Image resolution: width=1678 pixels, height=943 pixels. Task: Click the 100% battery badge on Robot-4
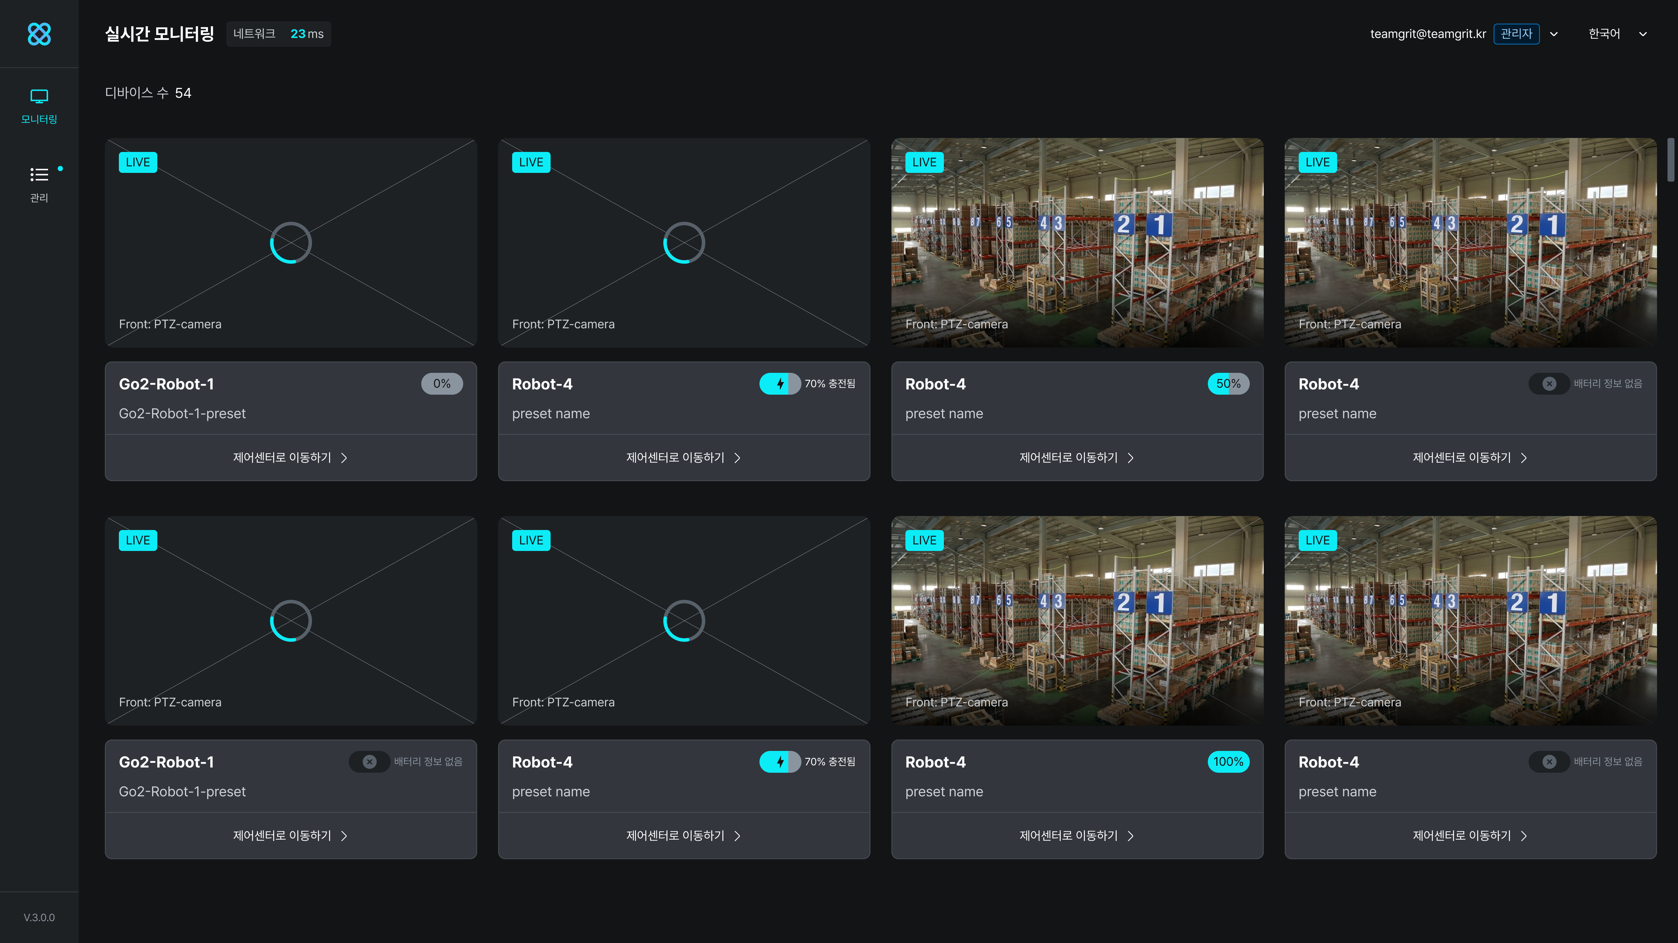point(1228,761)
